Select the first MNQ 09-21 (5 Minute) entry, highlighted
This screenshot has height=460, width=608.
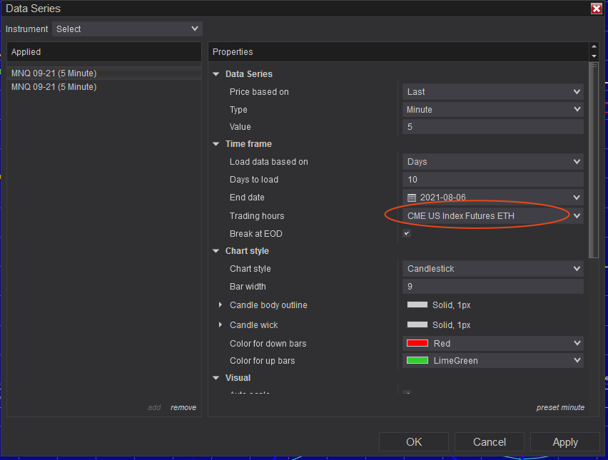tap(104, 73)
